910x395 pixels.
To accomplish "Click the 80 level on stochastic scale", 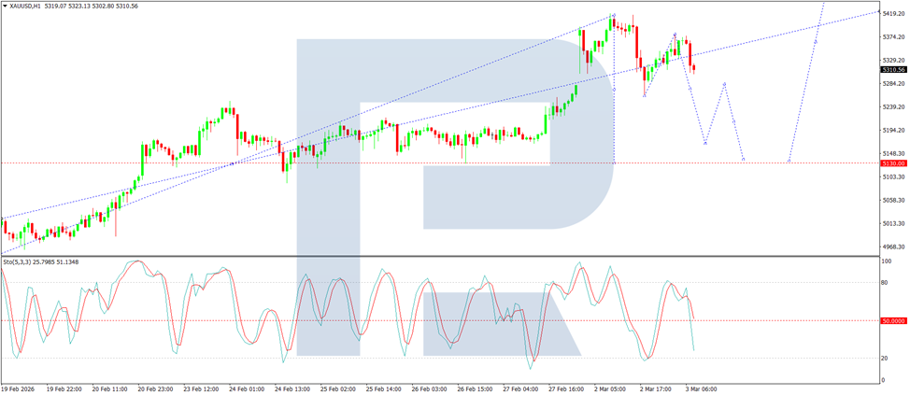I will coord(887,283).
